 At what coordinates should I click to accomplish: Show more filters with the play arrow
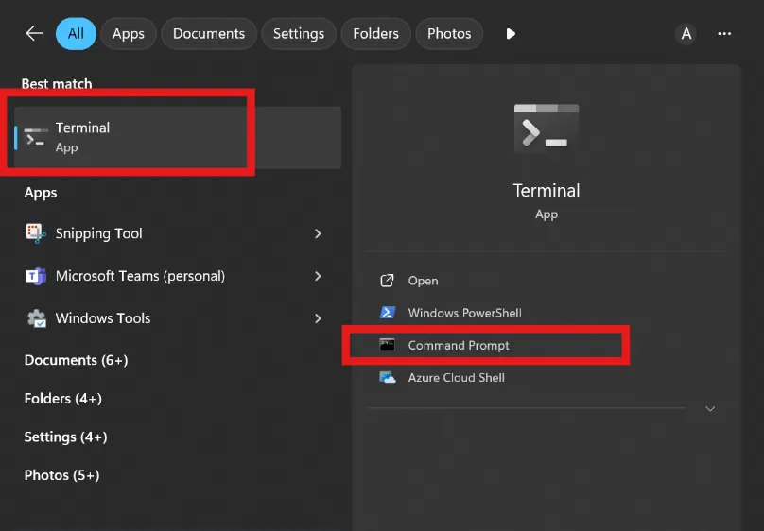(x=511, y=34)
